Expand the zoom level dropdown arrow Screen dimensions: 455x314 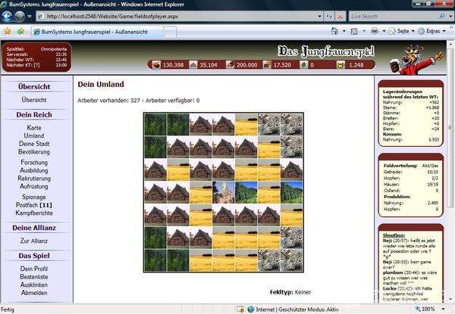[444, 309]
